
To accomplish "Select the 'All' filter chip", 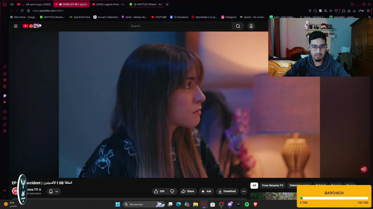I will 254,185.
